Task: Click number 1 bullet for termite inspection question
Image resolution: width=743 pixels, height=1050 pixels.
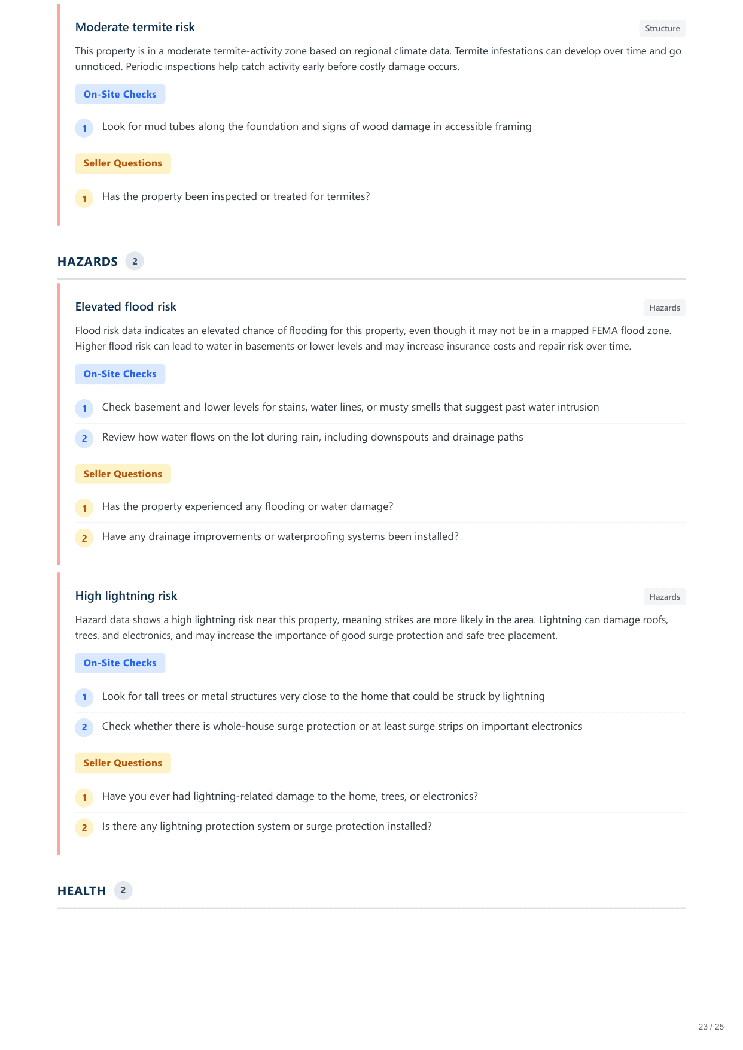Action: coord(84,199)
